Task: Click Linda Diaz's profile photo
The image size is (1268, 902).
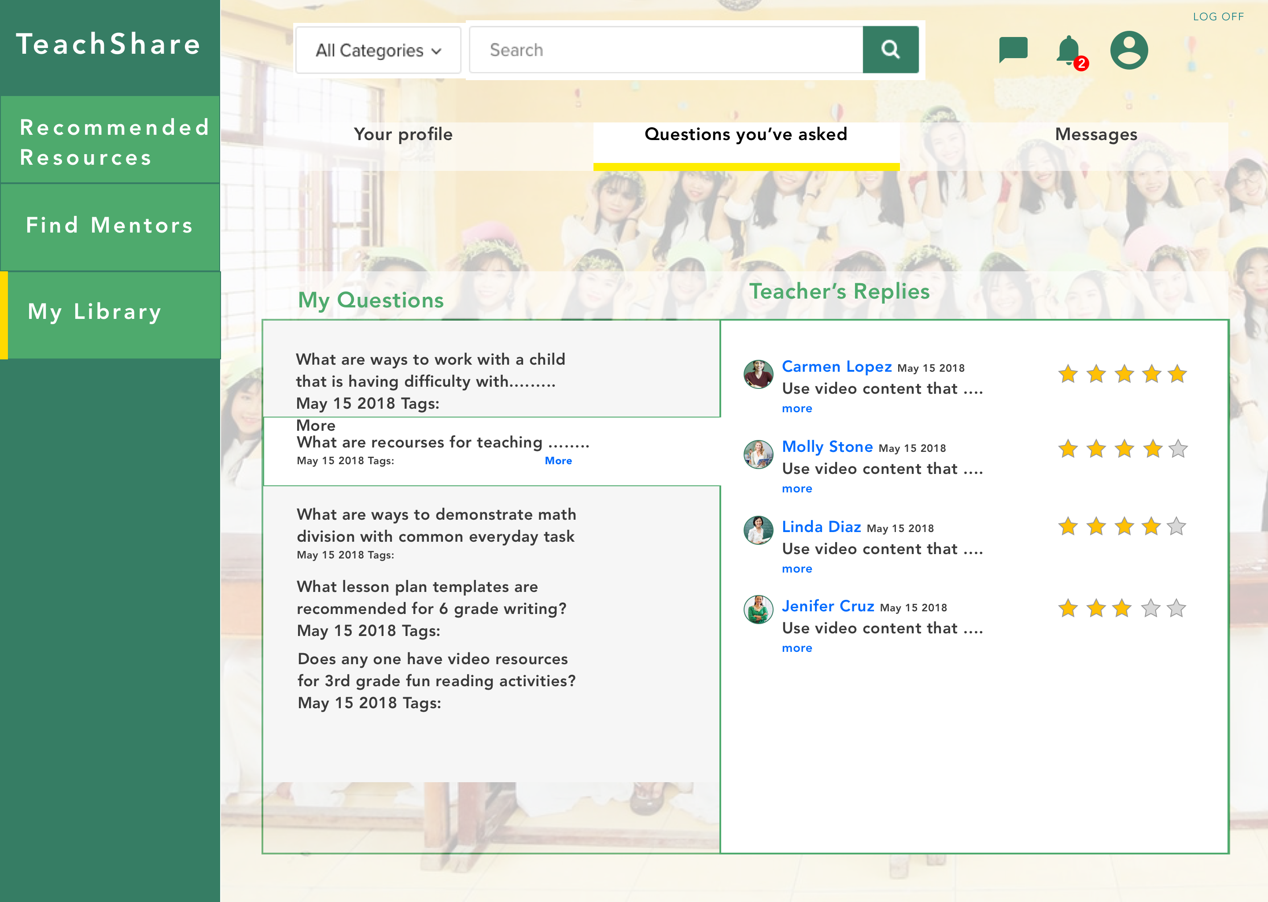Action: click(x=758, y=530)
